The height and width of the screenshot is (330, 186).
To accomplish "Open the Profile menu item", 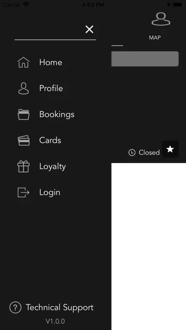I will click(51, 88).
